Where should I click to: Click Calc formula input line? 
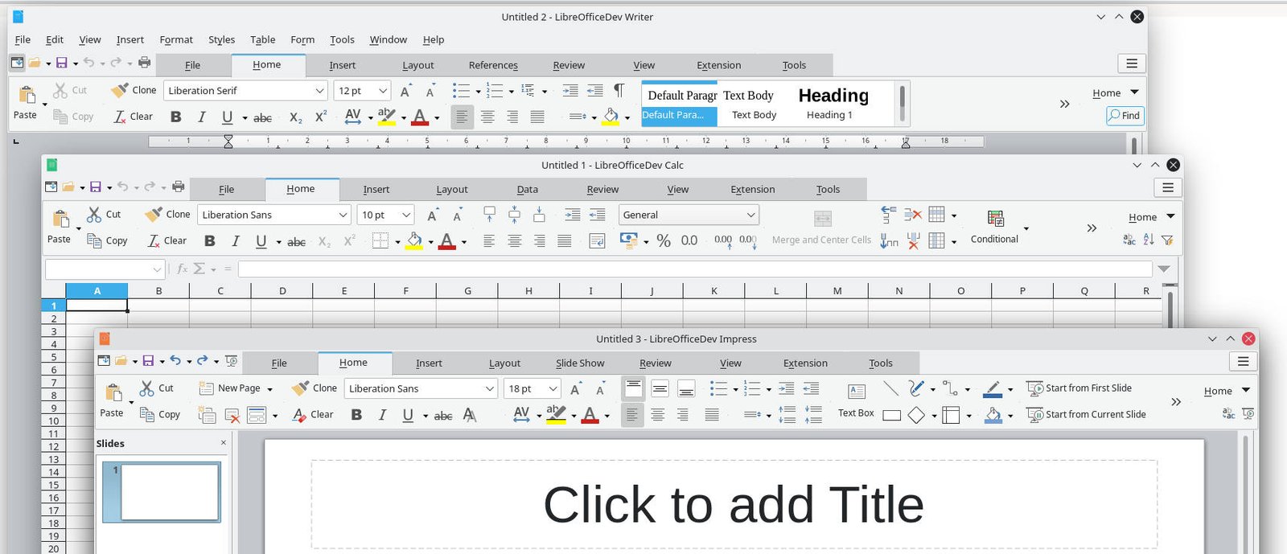(x=695, y=269)
